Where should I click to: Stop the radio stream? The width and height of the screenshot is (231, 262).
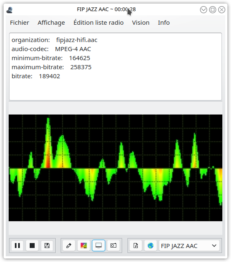pos(32,246)
